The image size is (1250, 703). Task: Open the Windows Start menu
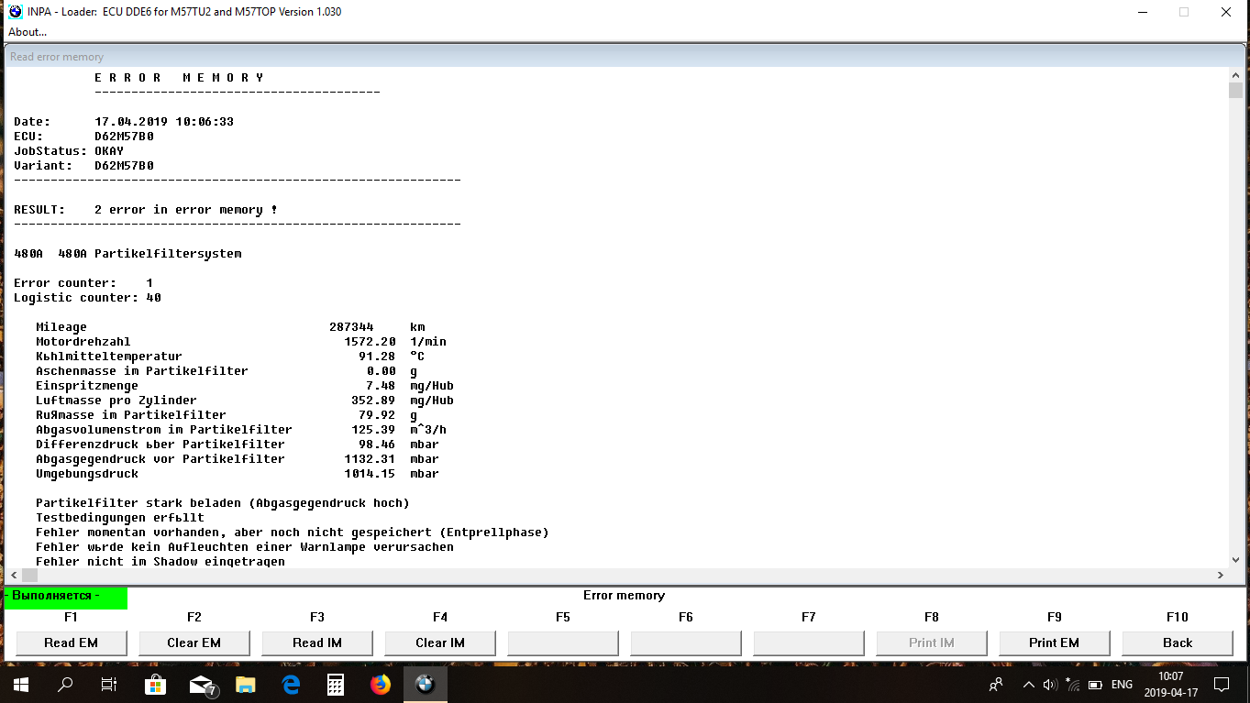click(x=20, y=684)
